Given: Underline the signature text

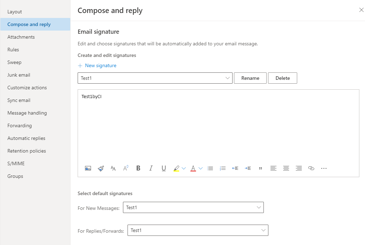Looking at the screenshot, I should pyautogui.click(x=163, y=168).
